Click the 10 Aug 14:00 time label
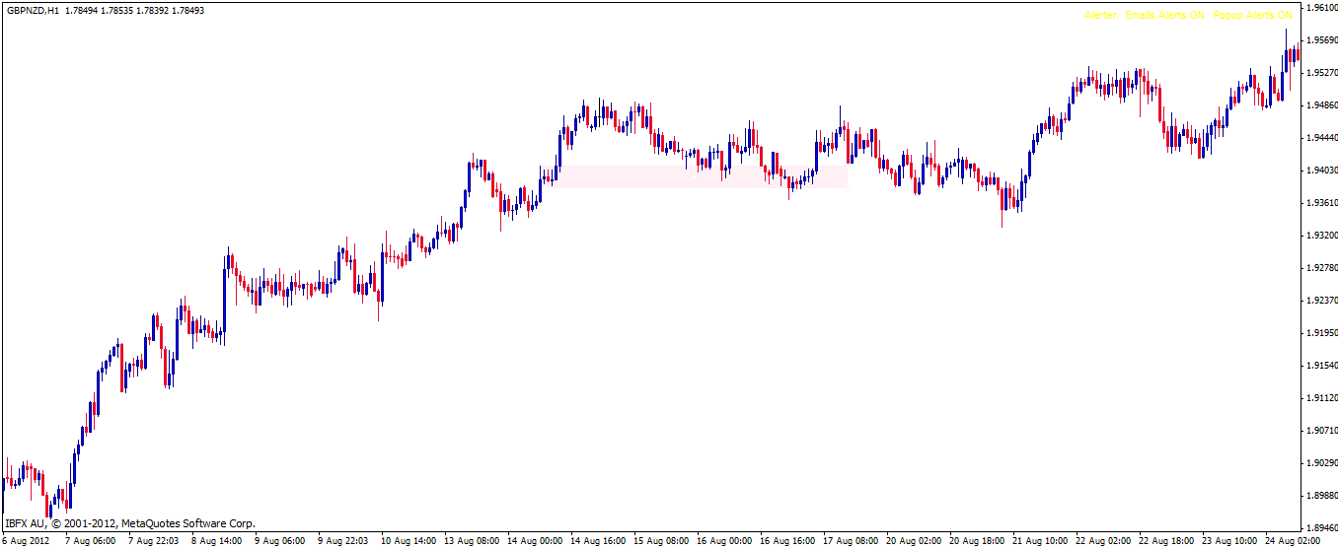Image resolution: width=1338 pixels, height=548 pixels. coord(408,540)
